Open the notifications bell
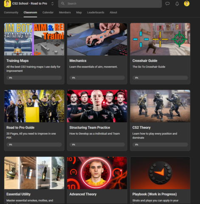 tap(177, 3)
